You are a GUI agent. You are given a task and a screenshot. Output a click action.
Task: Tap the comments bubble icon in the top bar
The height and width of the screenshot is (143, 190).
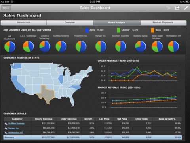(168, 8)
